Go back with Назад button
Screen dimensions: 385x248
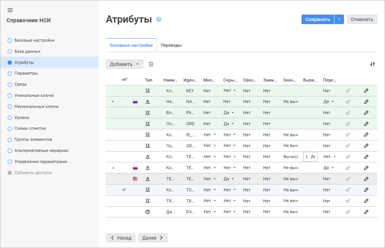(x=121, y=238)
